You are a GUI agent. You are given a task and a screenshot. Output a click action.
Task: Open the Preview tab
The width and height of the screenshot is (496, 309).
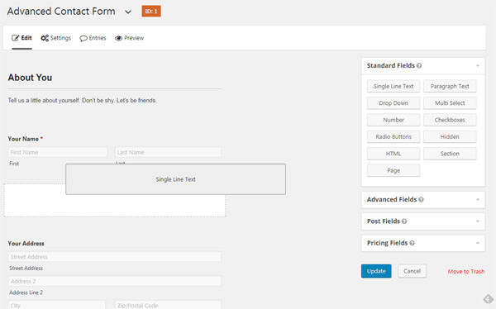pyautogui.click(x=130, y=38)
